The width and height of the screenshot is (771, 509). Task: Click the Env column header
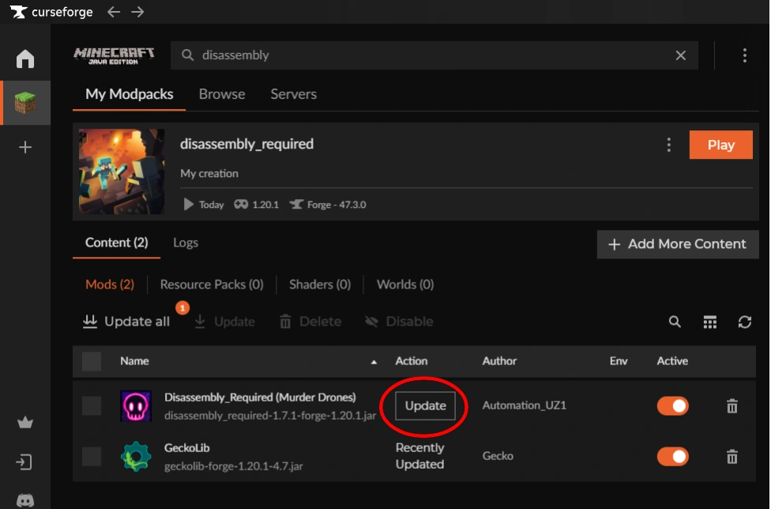tap(618, 361)
